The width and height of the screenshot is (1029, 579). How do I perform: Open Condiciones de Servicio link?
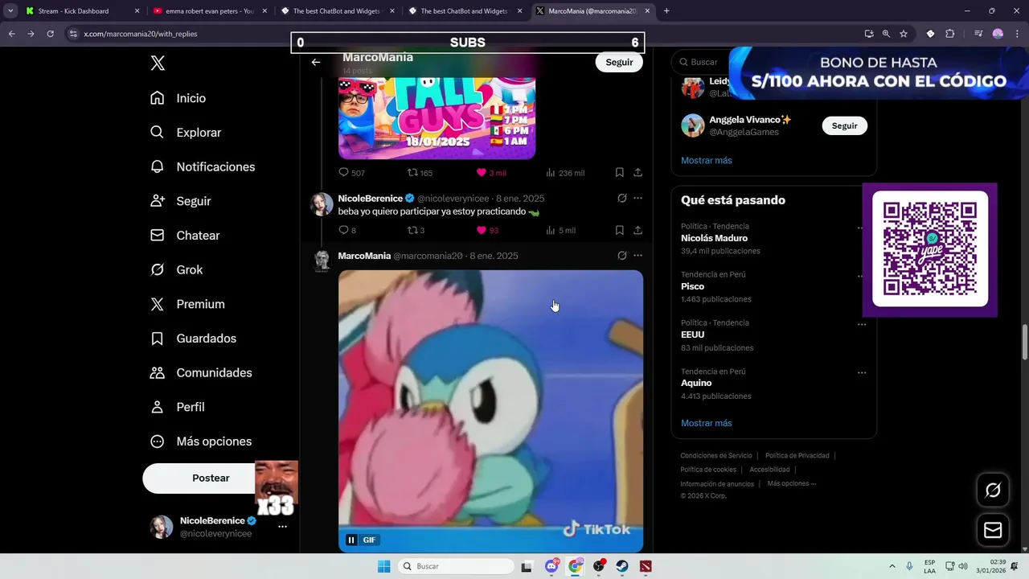tap(716, 456)
